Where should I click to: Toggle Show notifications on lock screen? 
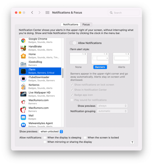coord(72,85)
